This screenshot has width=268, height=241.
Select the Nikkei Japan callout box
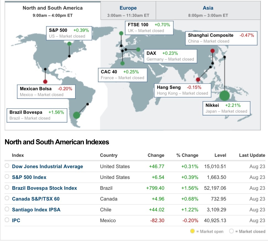tap(226, 108)
